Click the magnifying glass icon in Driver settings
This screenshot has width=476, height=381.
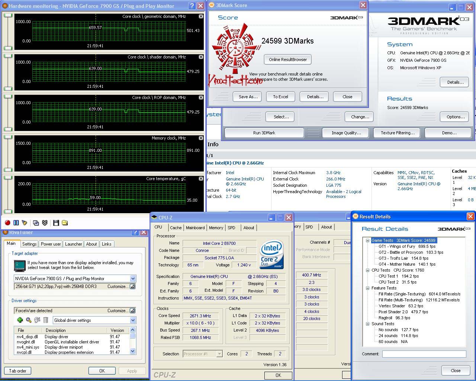coord(29,320)
